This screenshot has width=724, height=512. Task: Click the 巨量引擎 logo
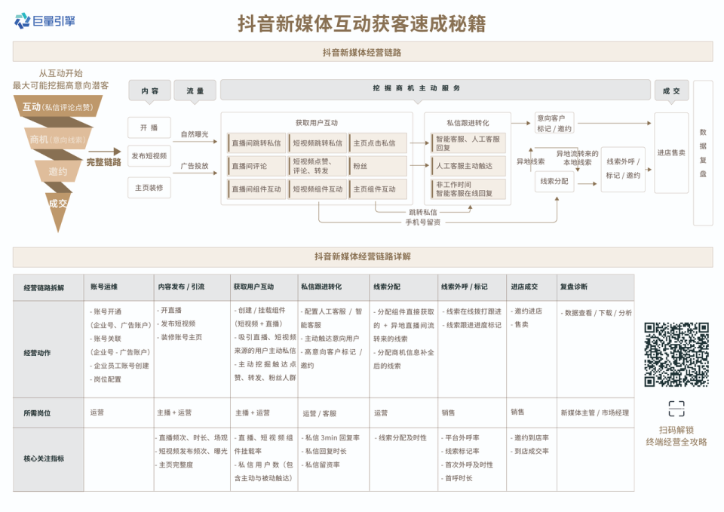[44, 21]
